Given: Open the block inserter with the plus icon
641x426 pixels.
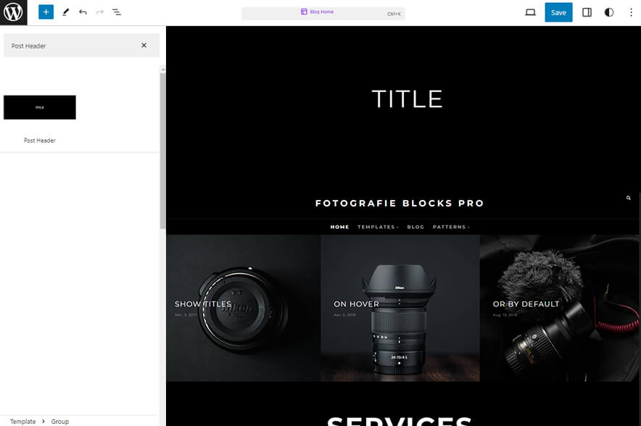Looking at the screenshot, I should coord(45,12).
